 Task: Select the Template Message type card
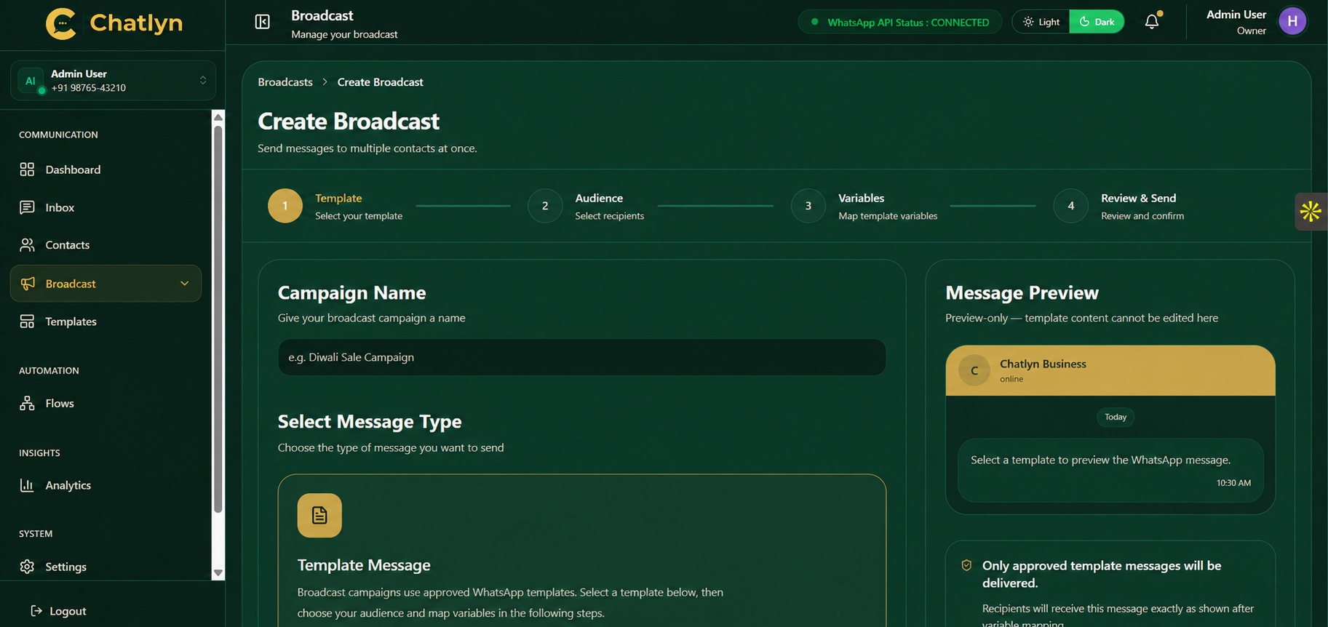click(582, 551)
